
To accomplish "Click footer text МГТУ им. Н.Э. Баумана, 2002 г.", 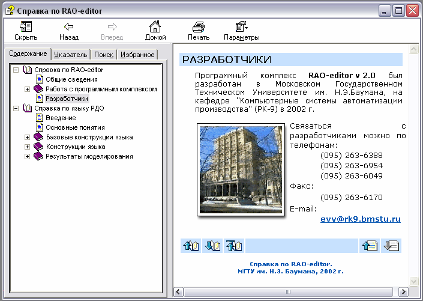I will (290, 272).
